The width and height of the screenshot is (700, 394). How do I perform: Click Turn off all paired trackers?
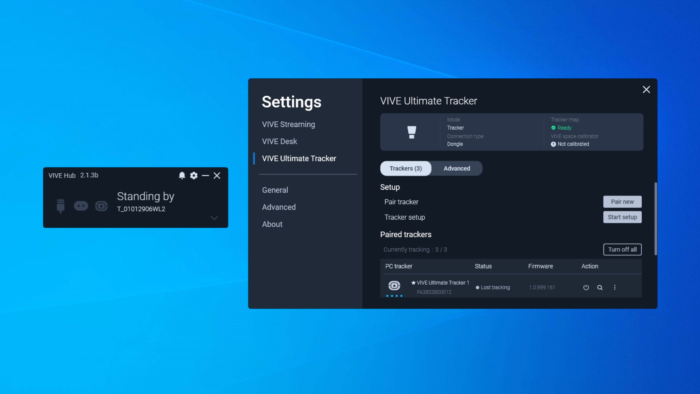point(622,250)
